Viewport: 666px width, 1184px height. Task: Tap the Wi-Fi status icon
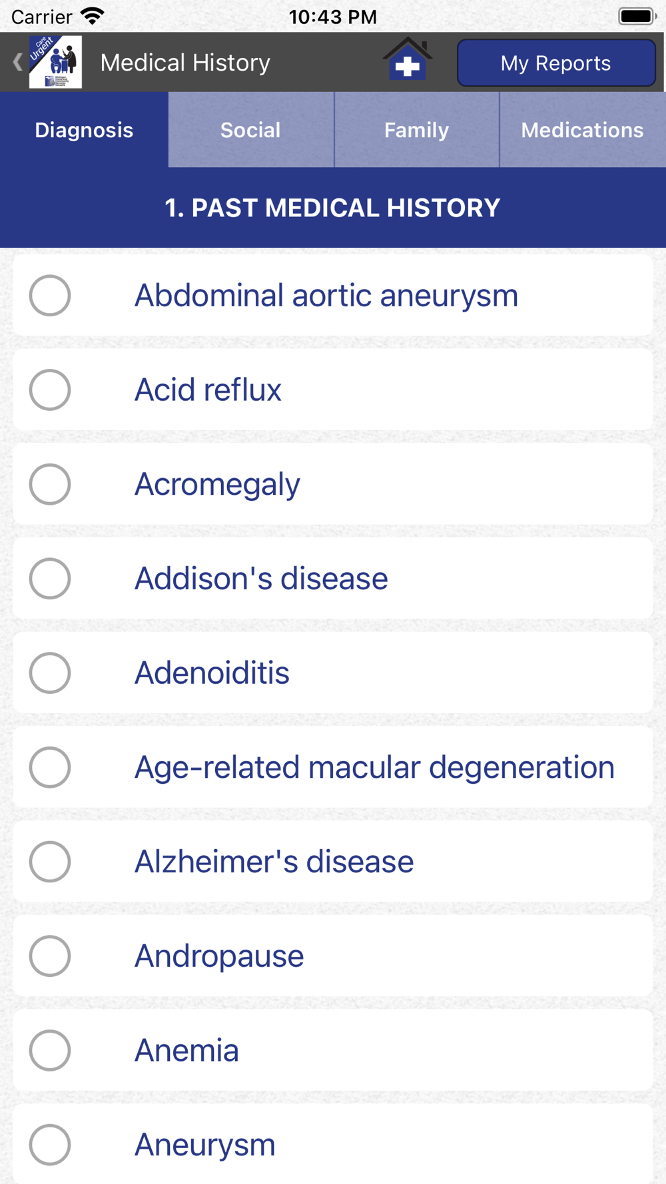(x=93, y=15)
